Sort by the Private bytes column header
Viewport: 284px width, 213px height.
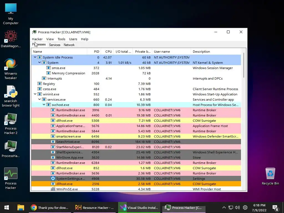pos(142,52)
